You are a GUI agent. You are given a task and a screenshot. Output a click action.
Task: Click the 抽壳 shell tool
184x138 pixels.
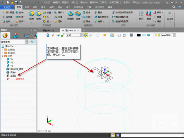(78, 16)
